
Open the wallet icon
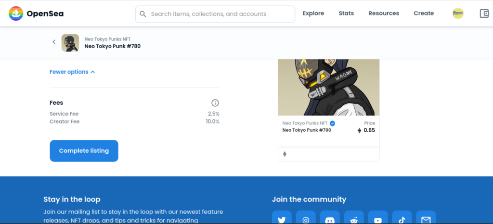[484, 13]
